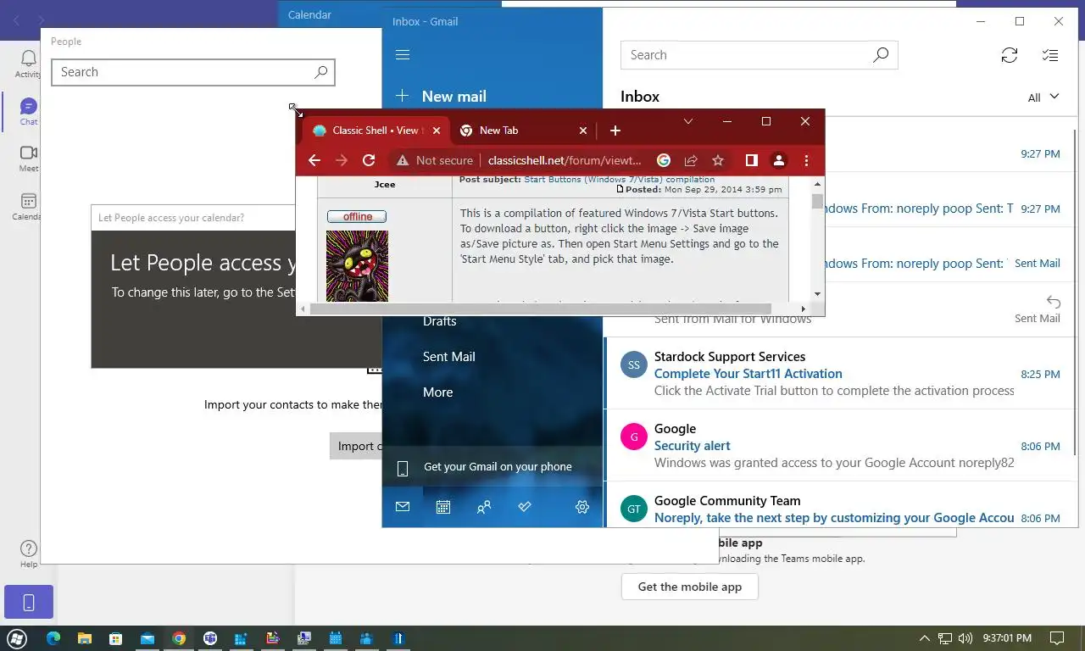Enter selection mode in Mail
Viewport: 1085px width, 651px height.
click(1050, 55)
